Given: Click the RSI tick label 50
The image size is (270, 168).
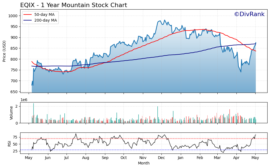Looking at the screenshot, I should click(x=15, y=144).
